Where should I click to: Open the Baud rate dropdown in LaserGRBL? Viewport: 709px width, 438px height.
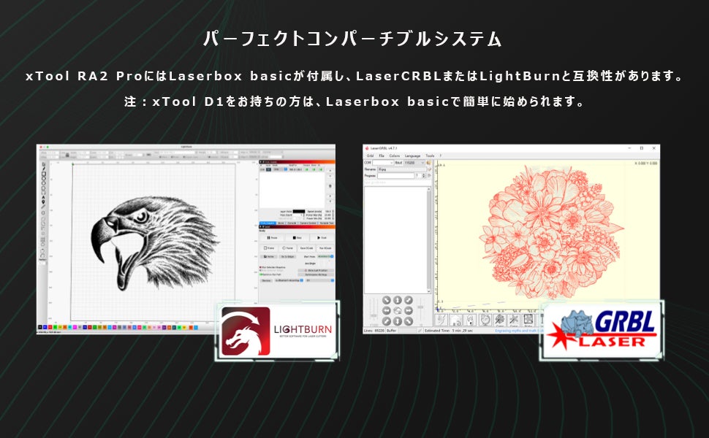(x=413, y=163)
